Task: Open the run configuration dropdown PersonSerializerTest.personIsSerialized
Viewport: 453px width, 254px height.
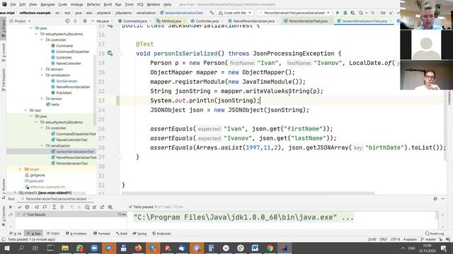Action: [294, 13]
